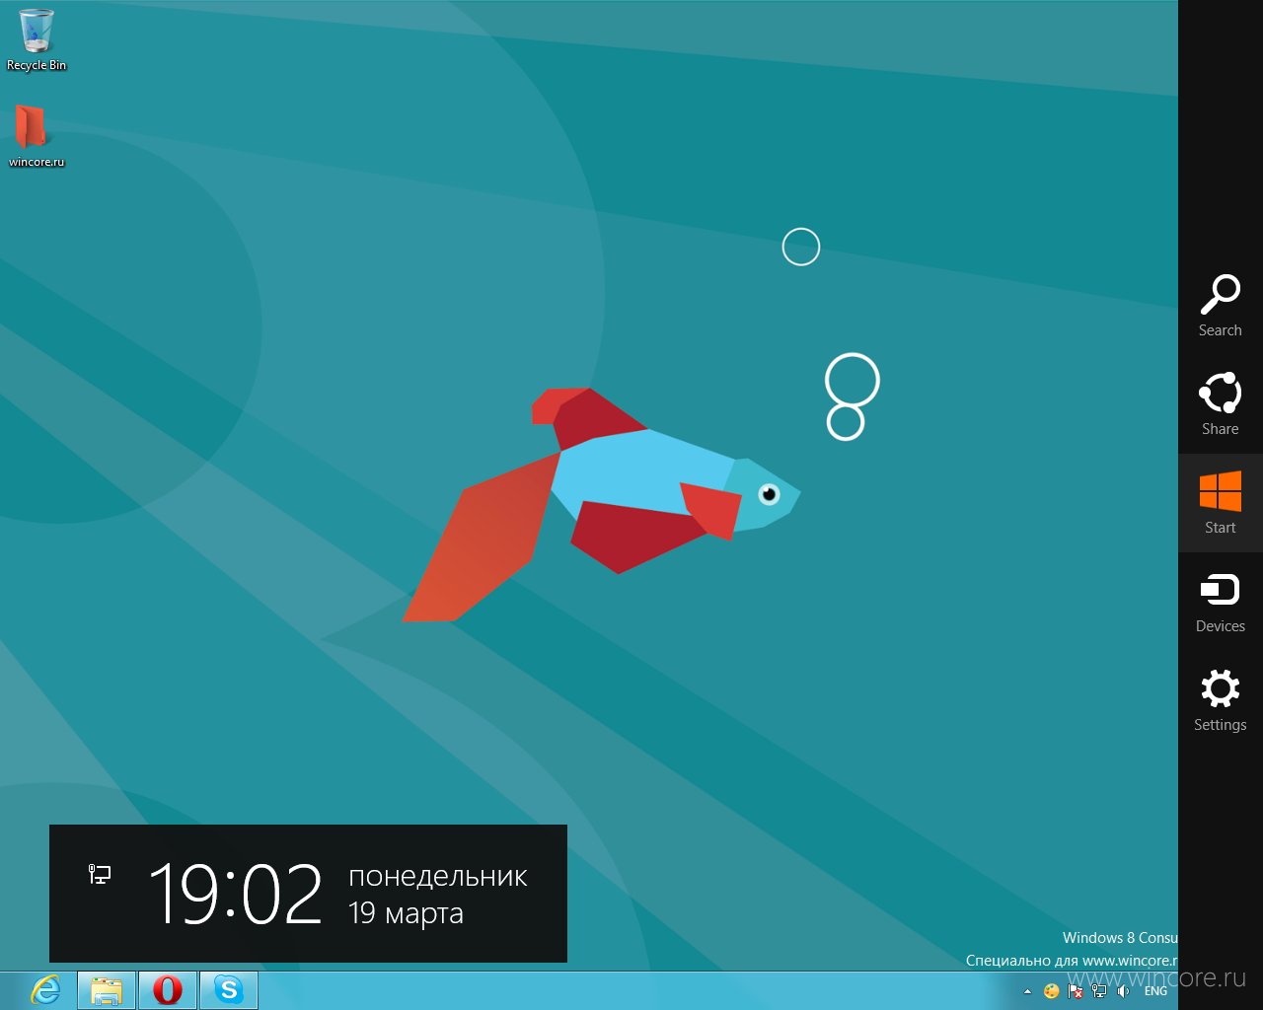Click the network tray icon
Screen dimensions: 1263x1010
pos(1099,991)
